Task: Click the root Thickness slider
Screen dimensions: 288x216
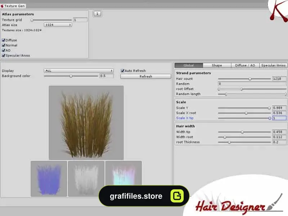Action: tap(244, 142)
